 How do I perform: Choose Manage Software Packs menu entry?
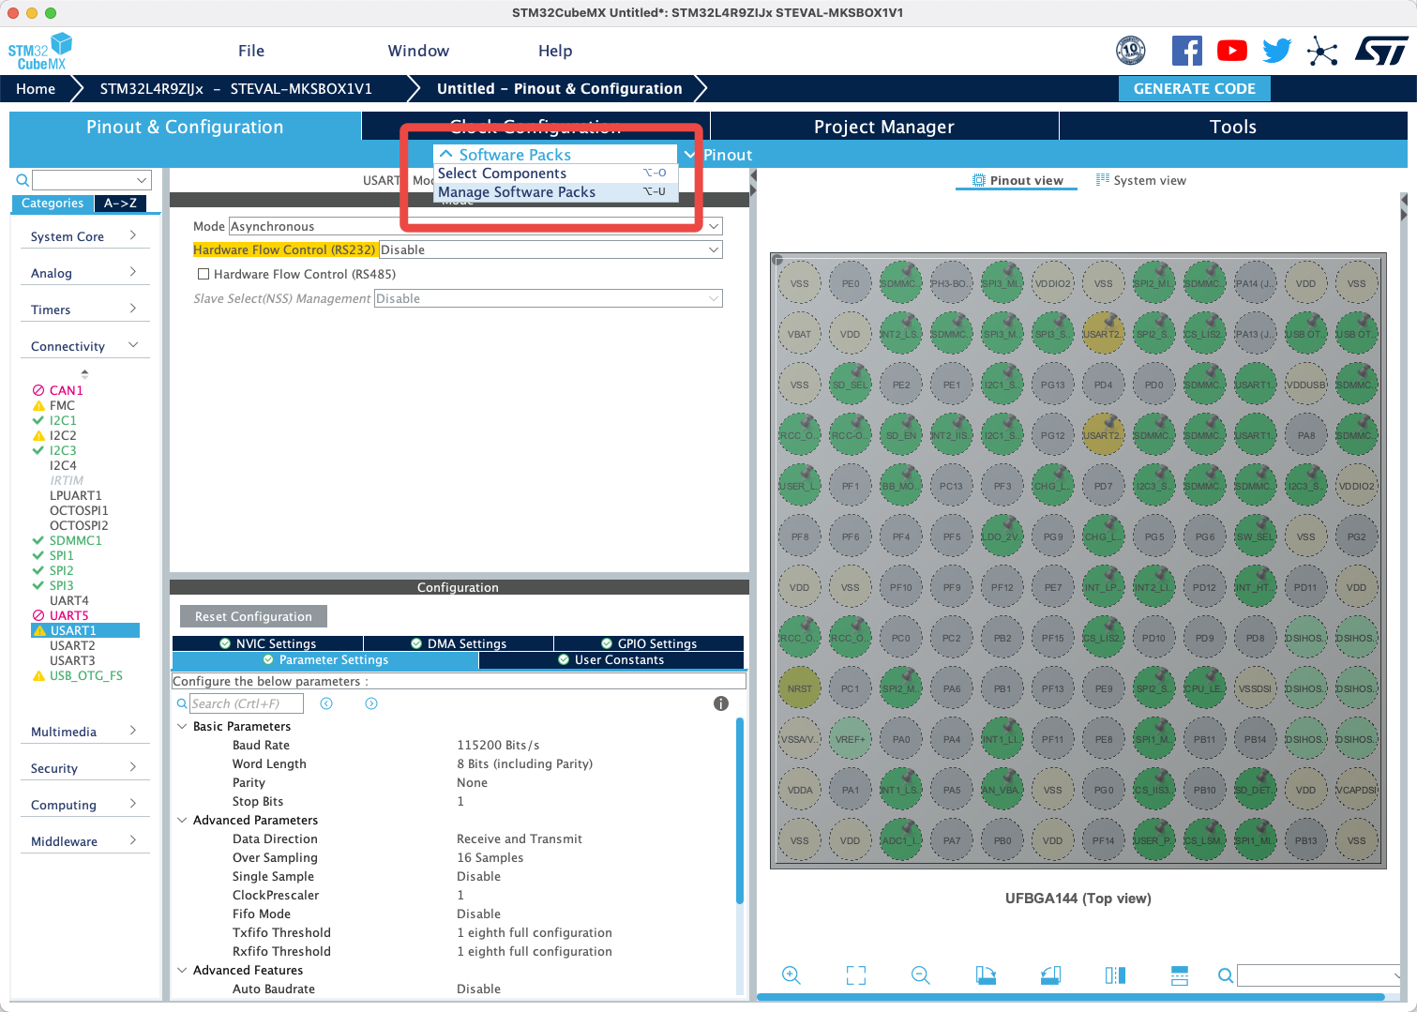click(x=556, y=192)
